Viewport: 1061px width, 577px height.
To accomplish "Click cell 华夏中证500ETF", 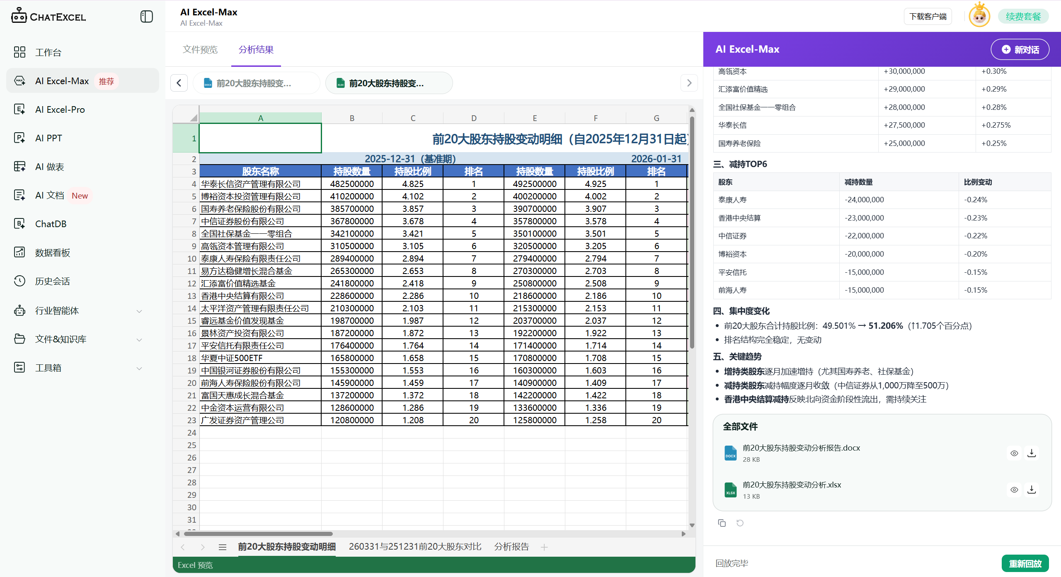I will click(x=260, y=358).
